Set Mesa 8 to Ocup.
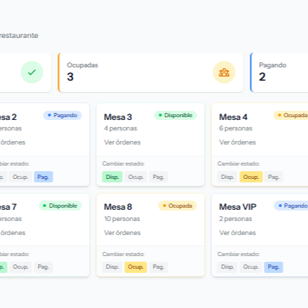 point(135,267)
